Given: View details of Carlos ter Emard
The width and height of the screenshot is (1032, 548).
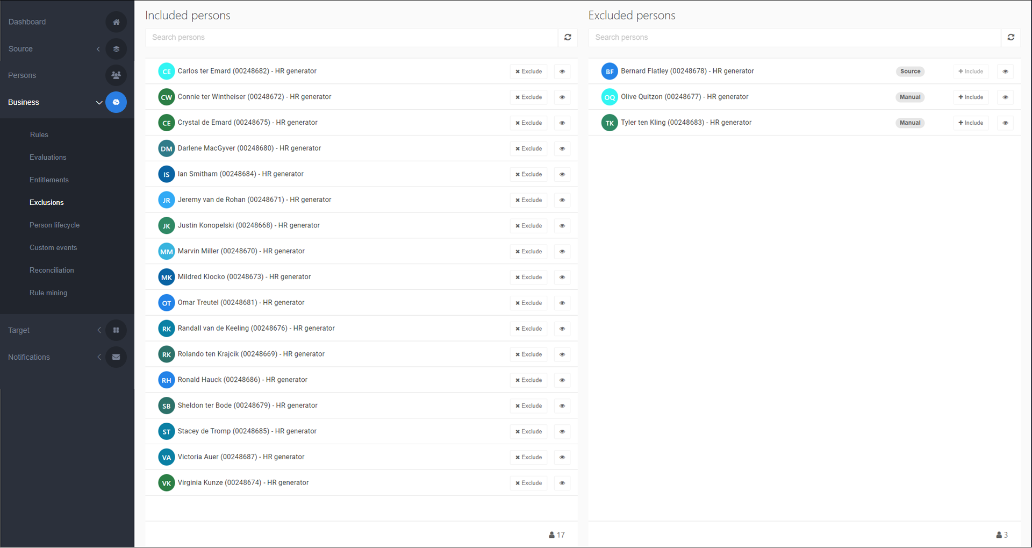Looking at the screenshot, I should [562, 72].
